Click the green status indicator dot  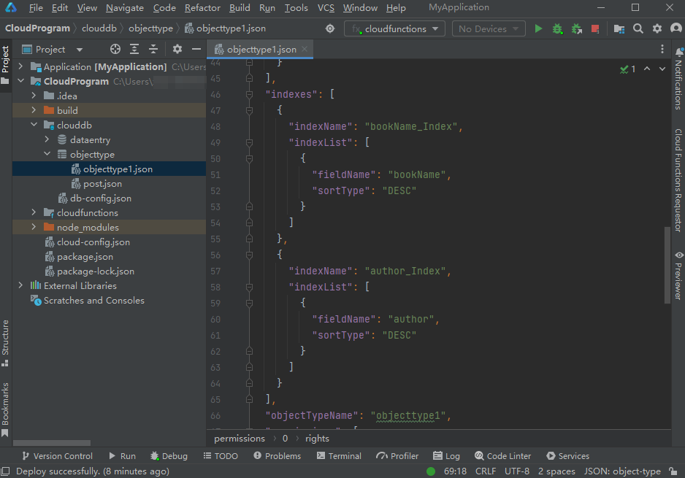click(x=431, y=471)
